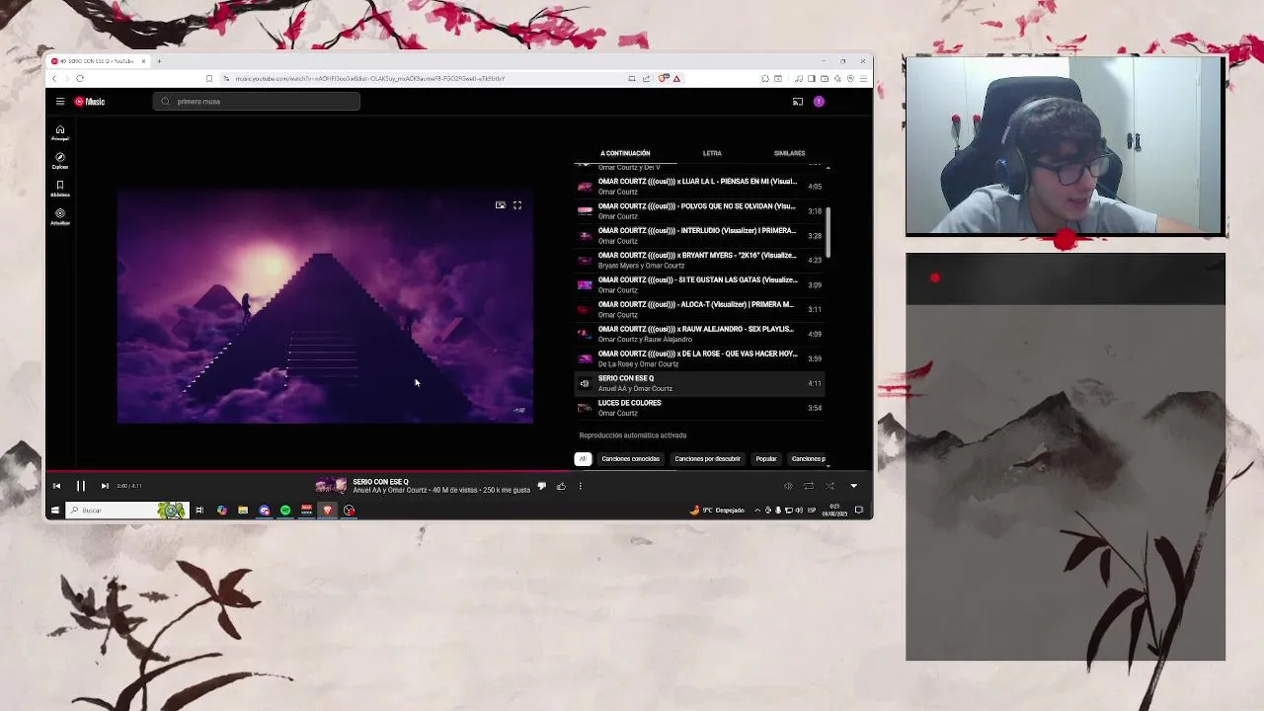Play the queue item INTERLUDIO (Visualizer)
This screenshot has height=711, width=1264.
(x=700, y=236)
